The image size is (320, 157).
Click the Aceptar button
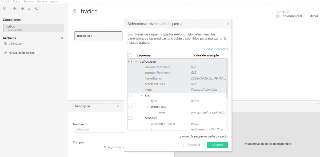coord(217,145)
